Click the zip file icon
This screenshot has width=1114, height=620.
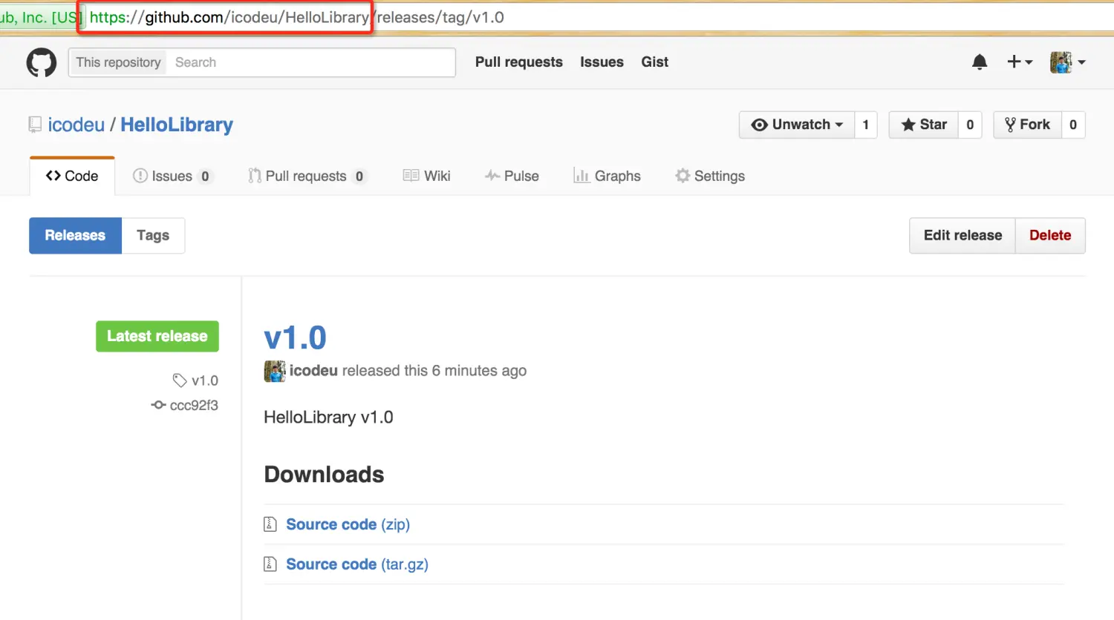[x=270, y=524]
